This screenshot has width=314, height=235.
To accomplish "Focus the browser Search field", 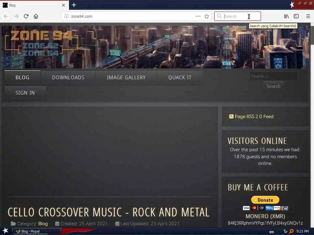I will [238, 16].
